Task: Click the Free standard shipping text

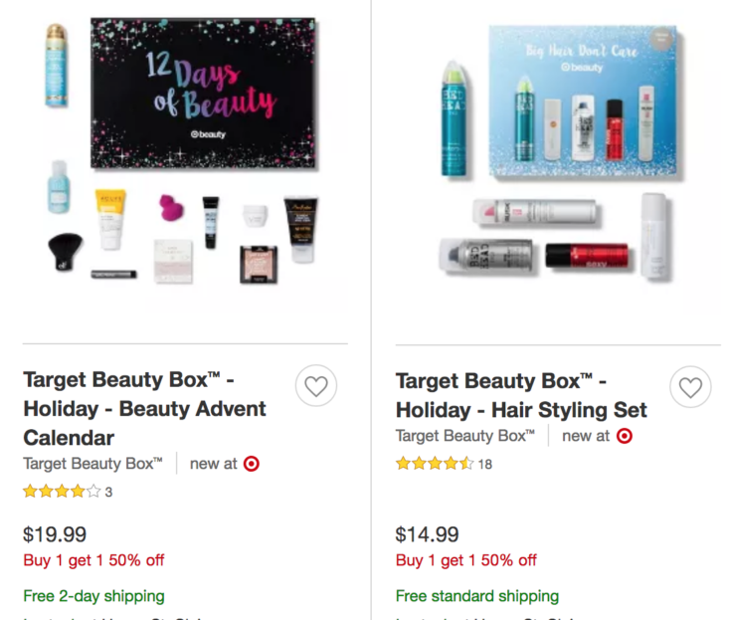Action: 477,596
